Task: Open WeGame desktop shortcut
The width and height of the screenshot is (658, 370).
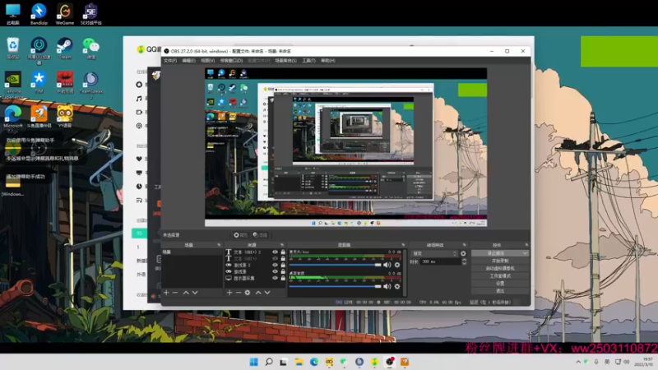Action: [65, 13]
